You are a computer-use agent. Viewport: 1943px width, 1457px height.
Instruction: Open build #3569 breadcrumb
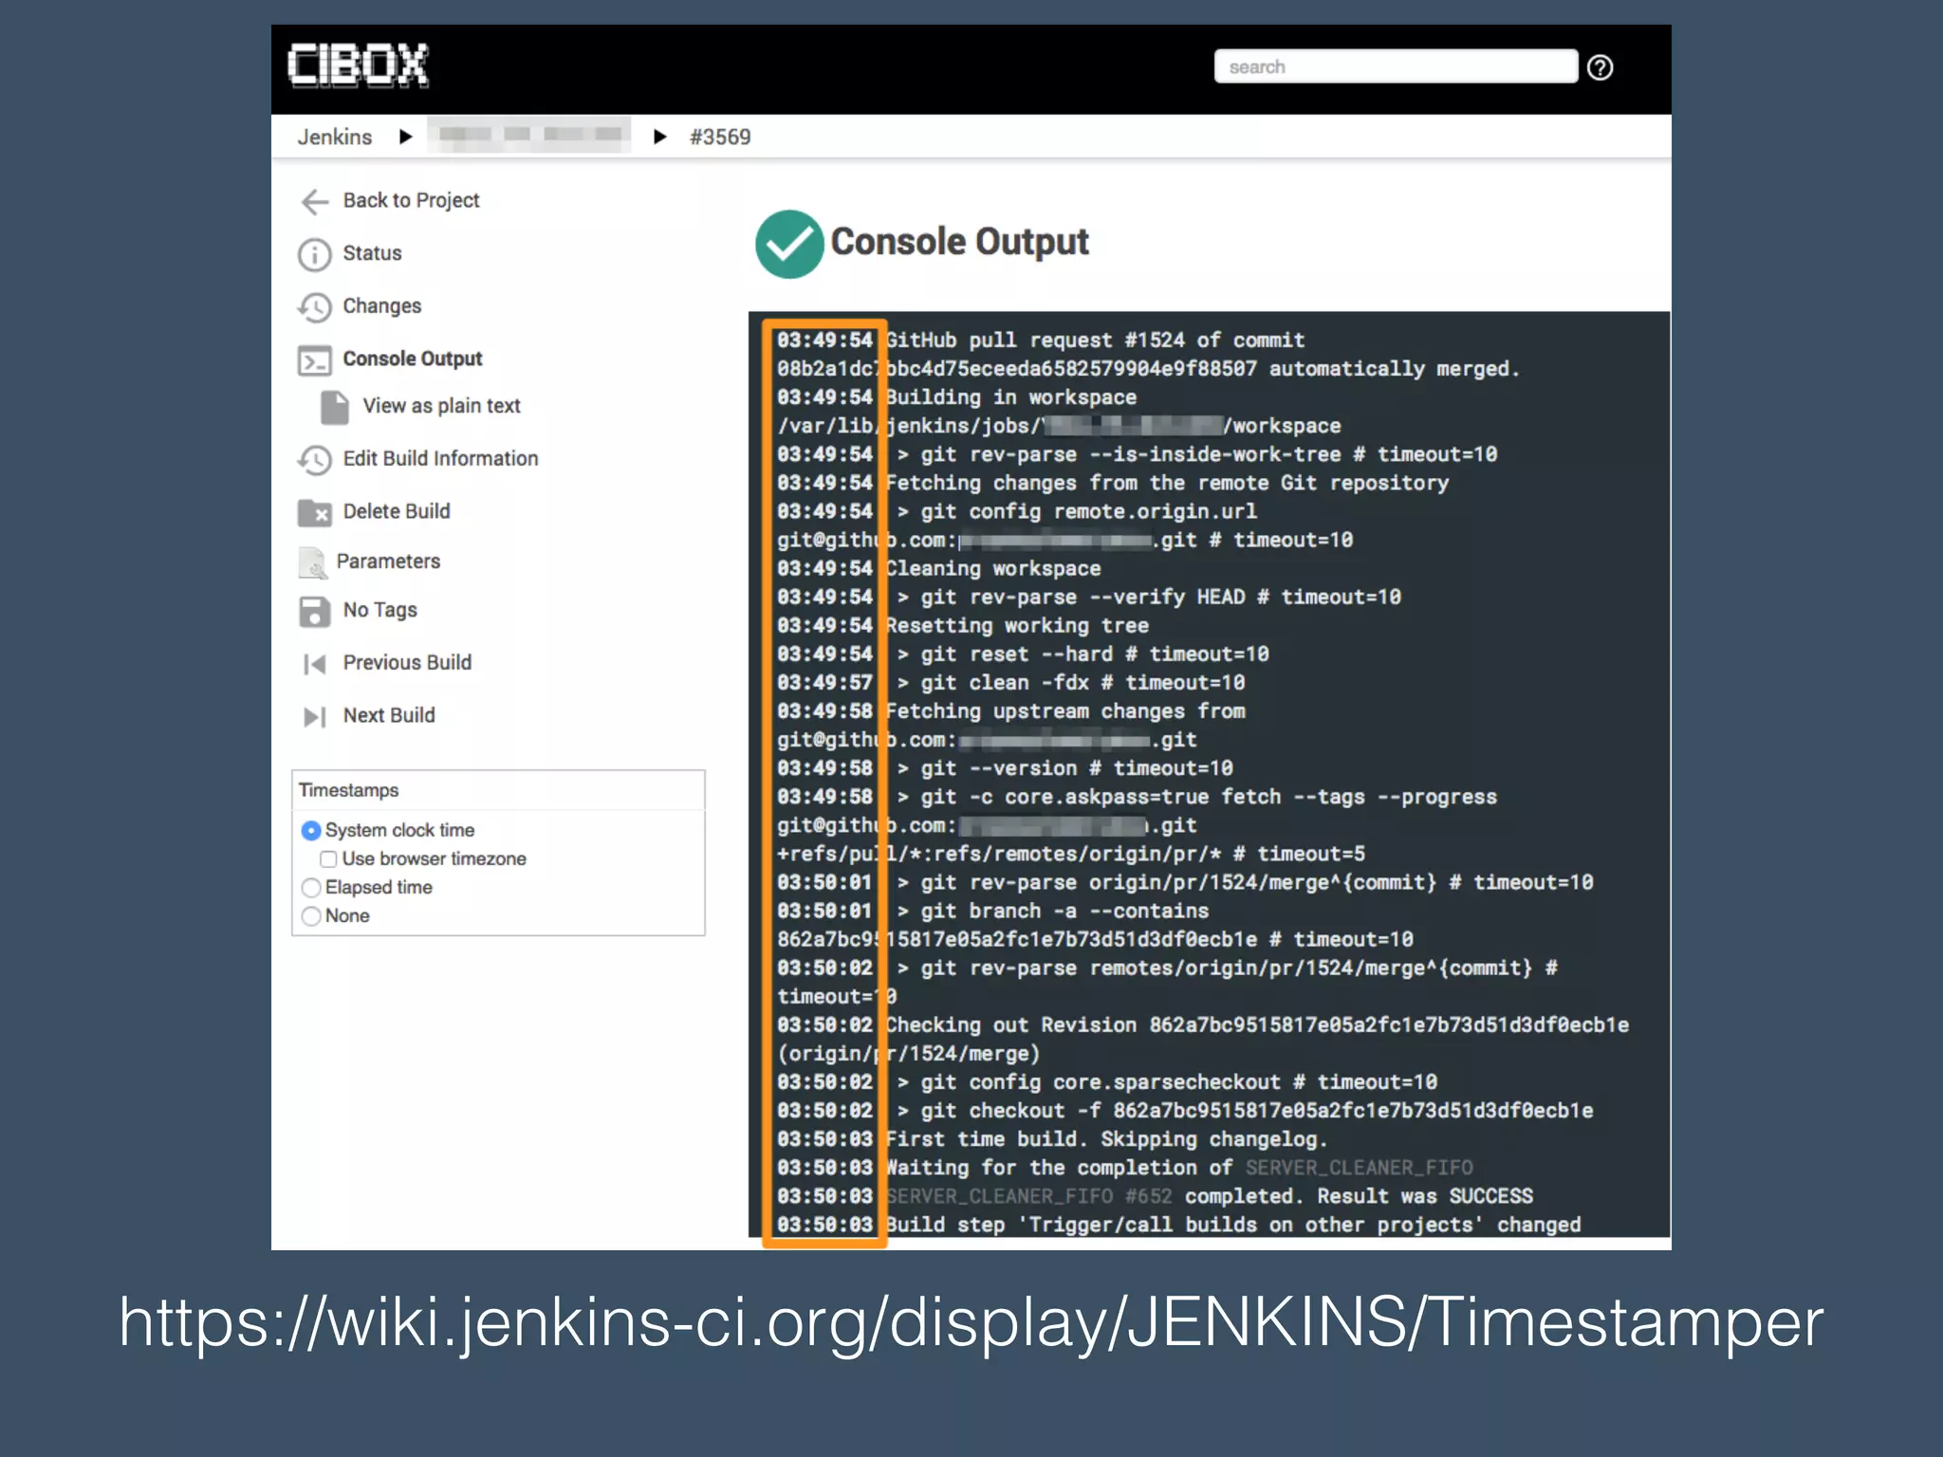[720, 137]
